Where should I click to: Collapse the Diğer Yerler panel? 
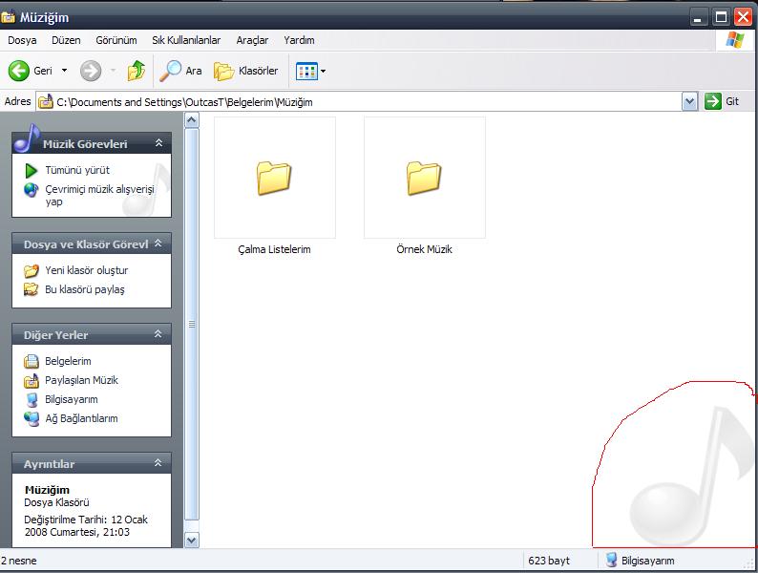tap(158, 333)
